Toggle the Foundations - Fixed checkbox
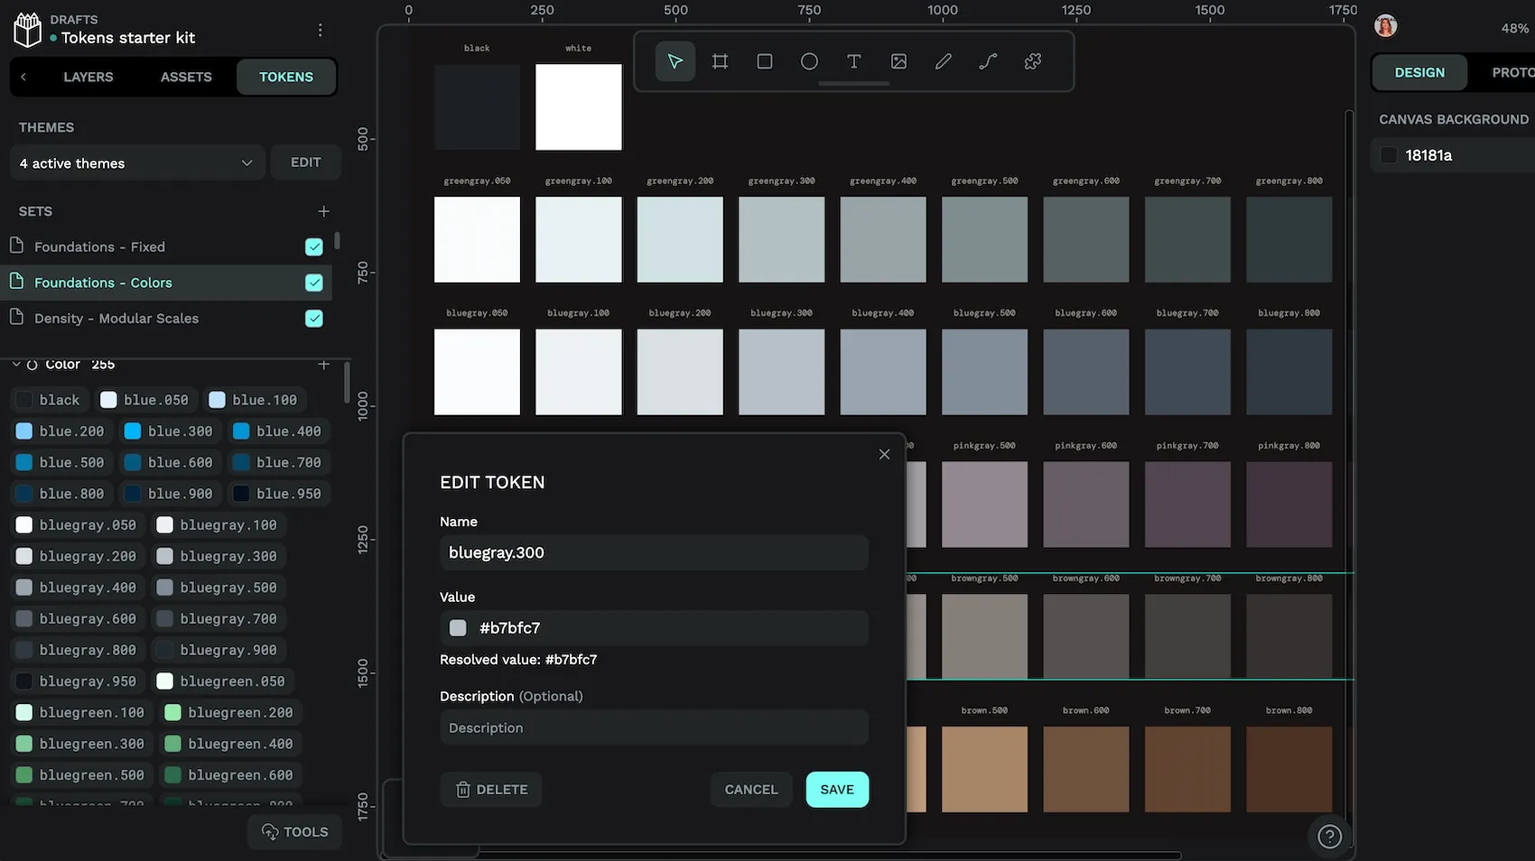Viewport: 1535px width, 861px height. click(x=314, y=246)
